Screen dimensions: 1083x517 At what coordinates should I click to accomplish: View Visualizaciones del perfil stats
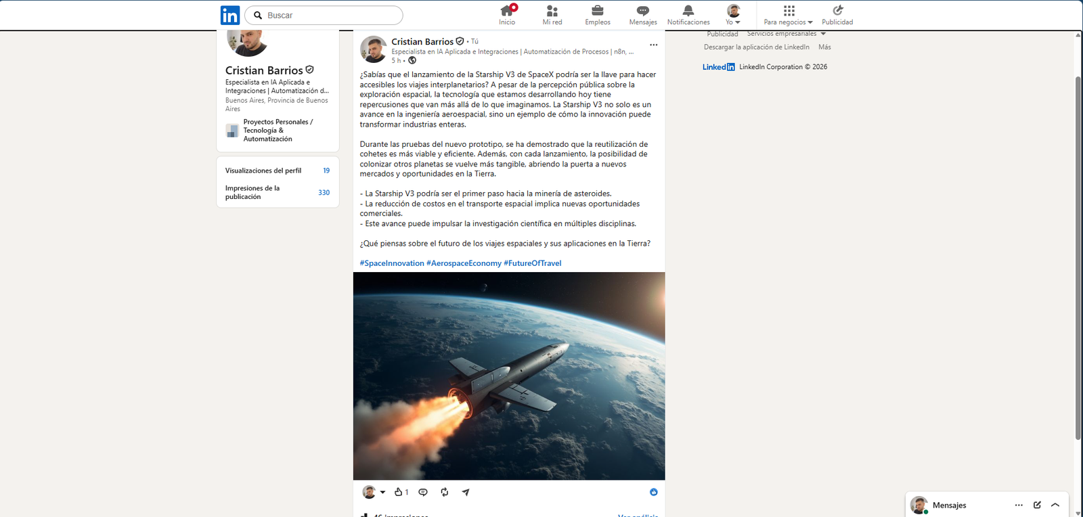click(278, 171)
